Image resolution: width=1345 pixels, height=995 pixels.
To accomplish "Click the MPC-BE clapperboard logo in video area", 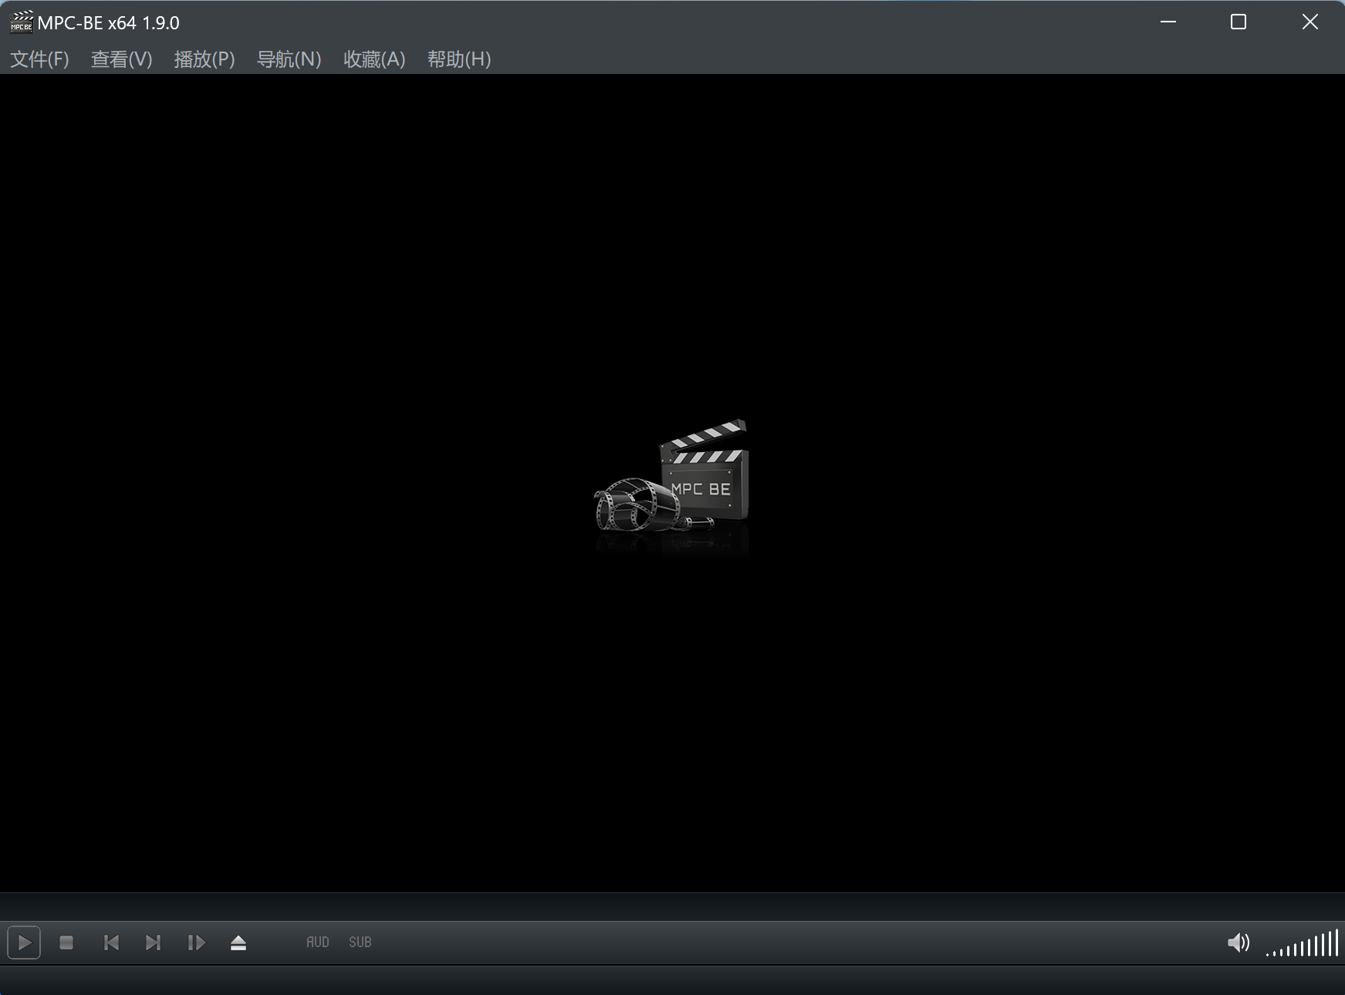I will pos(671,486).
